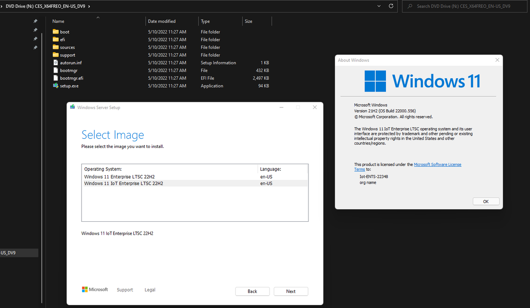This screenshot has height=308, width=530.
Task: Click the 'Setup Information' type cell
Action: (218, 63)
